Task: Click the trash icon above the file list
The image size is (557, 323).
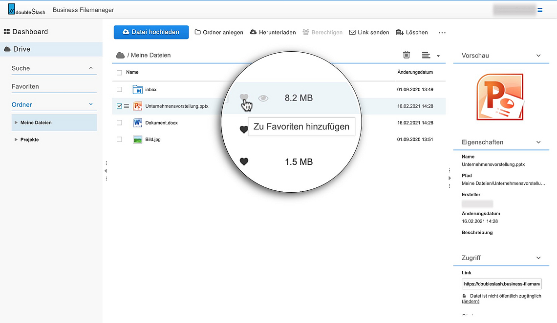Action: point(406,55)
